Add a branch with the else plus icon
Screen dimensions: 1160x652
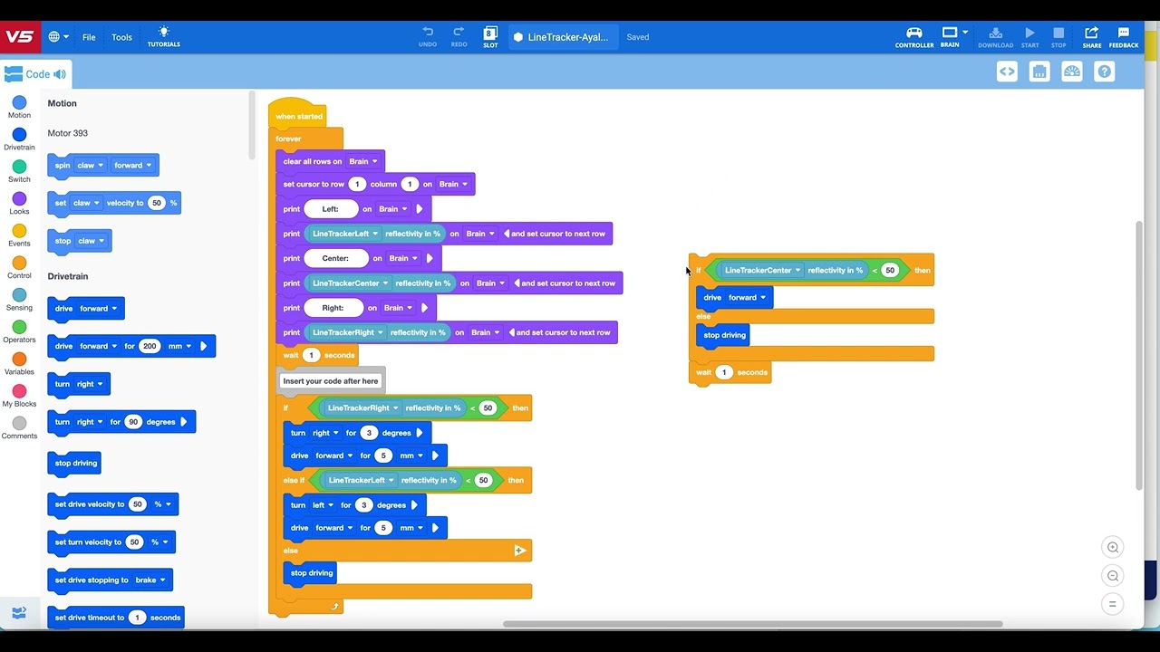pyautogui.click(x=520, y=550)
